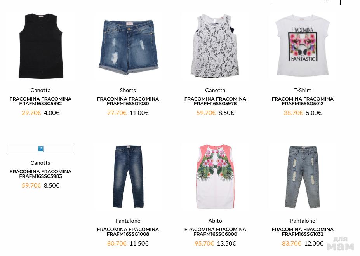Image resolution: width=360 pixels, height=256 pixels.
Task: Click the Shorts category label
Action: click(x=128, y=90)
